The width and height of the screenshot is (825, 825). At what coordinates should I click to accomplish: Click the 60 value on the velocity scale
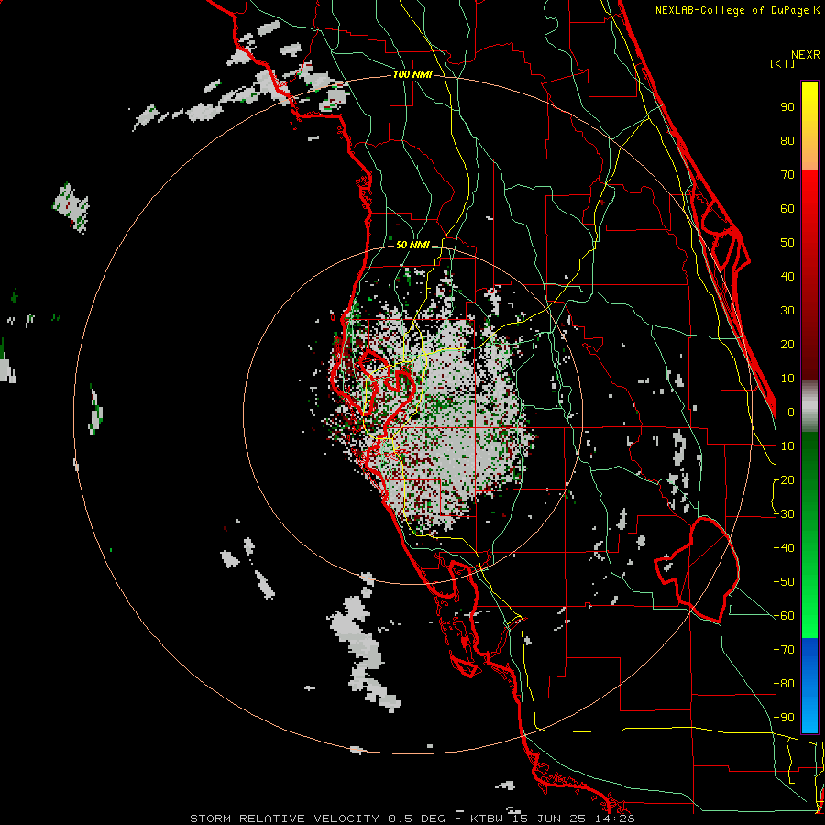787,209
